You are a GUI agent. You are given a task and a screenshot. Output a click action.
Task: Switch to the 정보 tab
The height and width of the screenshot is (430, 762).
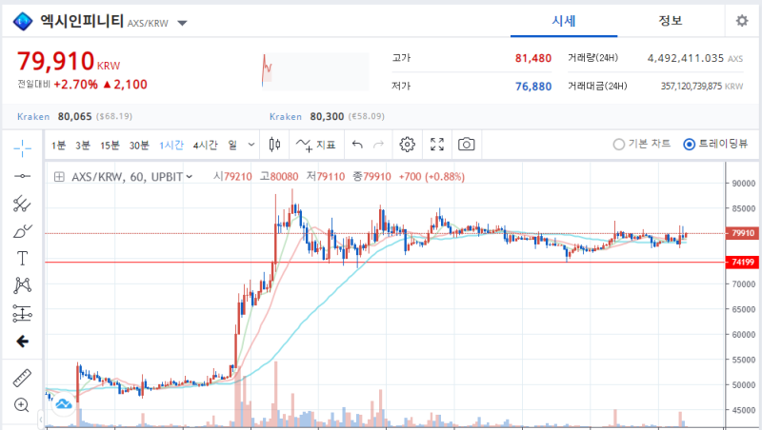click(671, 21)
